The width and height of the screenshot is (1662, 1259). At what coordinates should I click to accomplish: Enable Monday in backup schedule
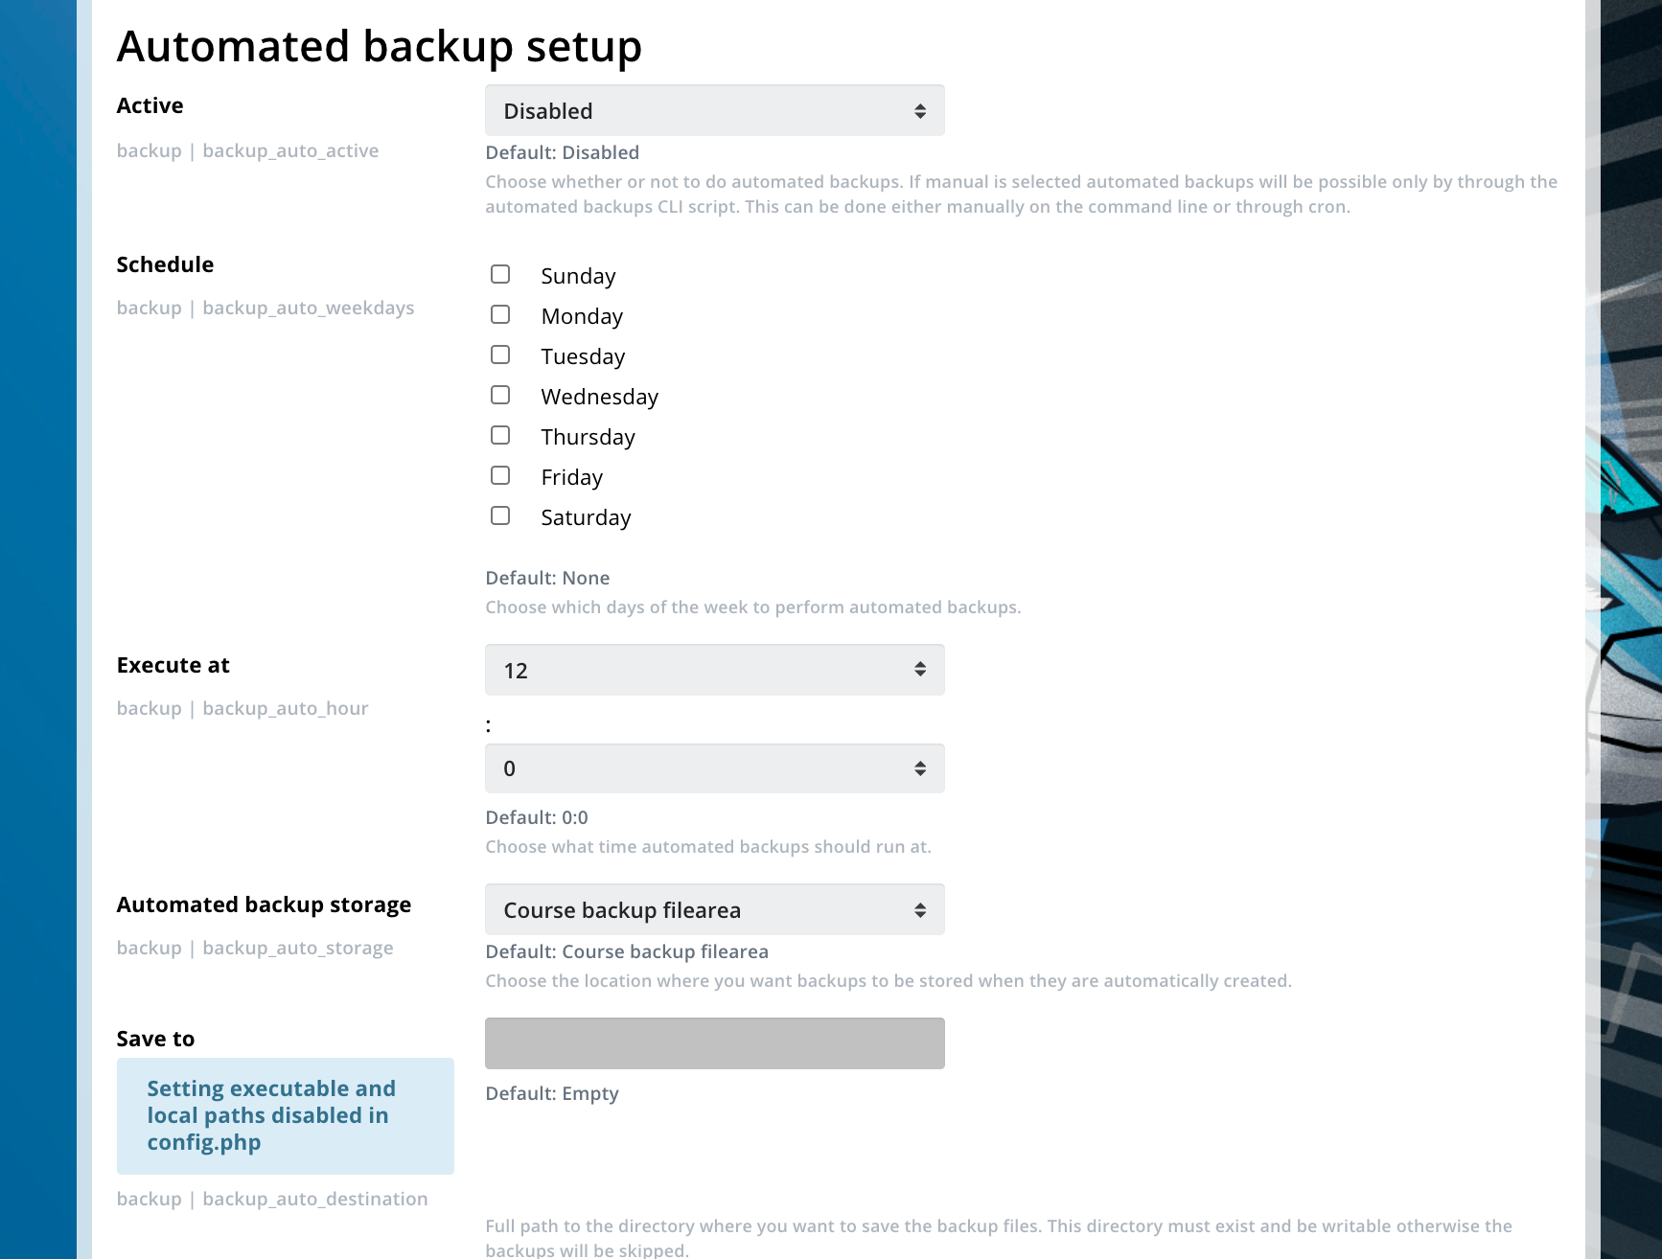[x=500, y=315]
